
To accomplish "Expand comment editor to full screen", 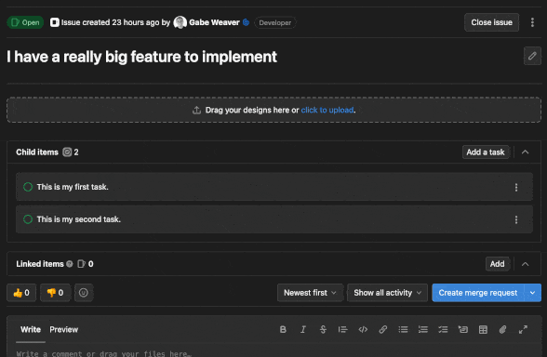I will [523, 329].
